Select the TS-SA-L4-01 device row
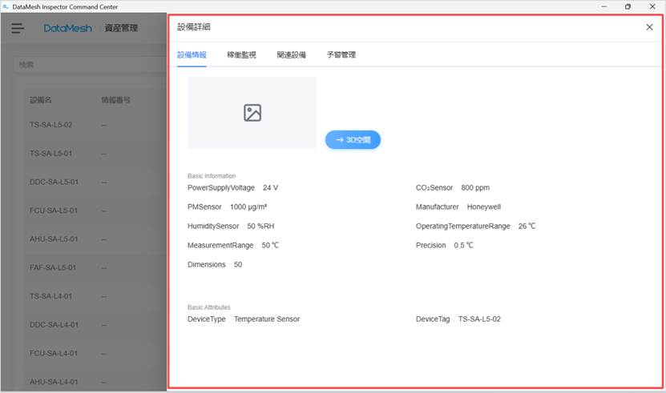The image size is (666, 393). click(51, 296)
